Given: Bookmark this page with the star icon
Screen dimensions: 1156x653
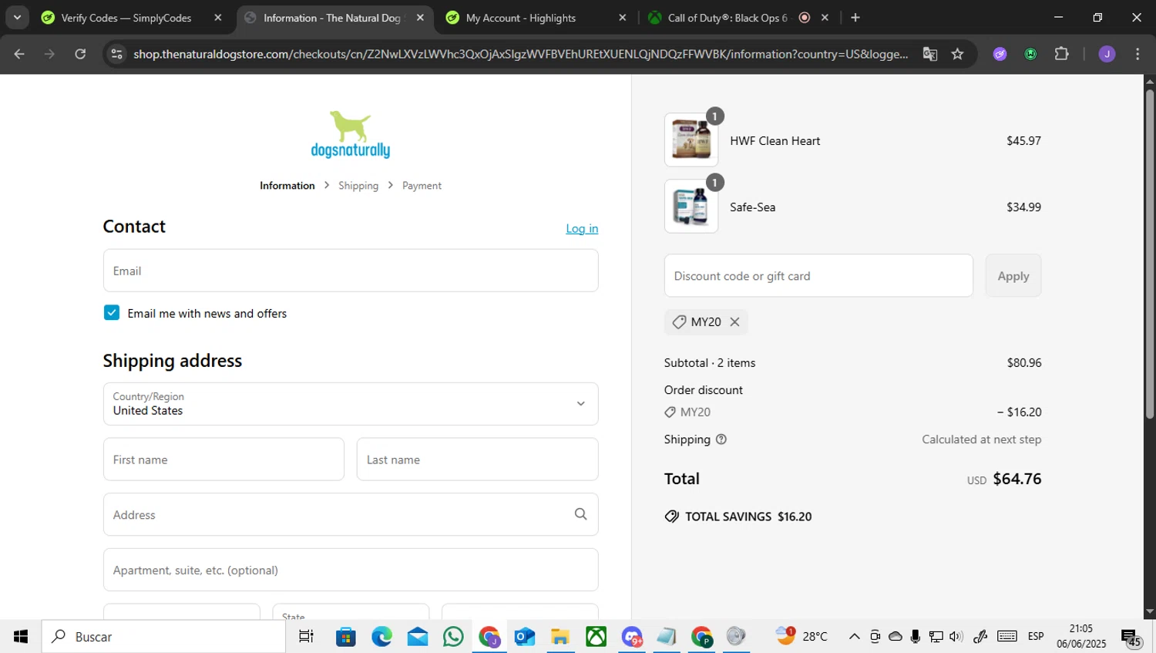Looking at the screenshot, I should [957, 54].
